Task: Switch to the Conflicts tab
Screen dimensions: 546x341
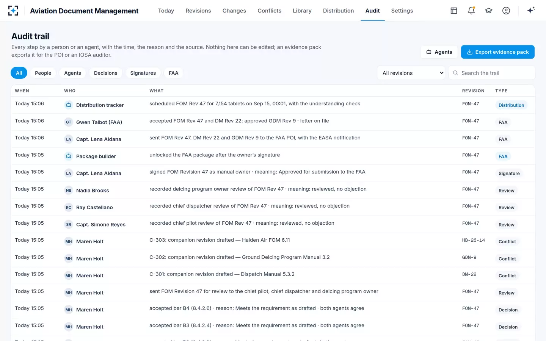Action: [270, 11]
